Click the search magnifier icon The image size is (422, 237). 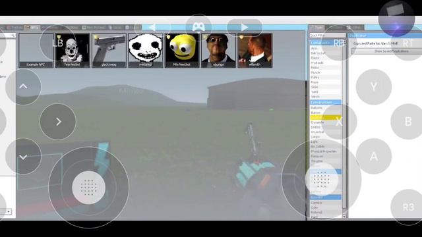coord(13,35)
